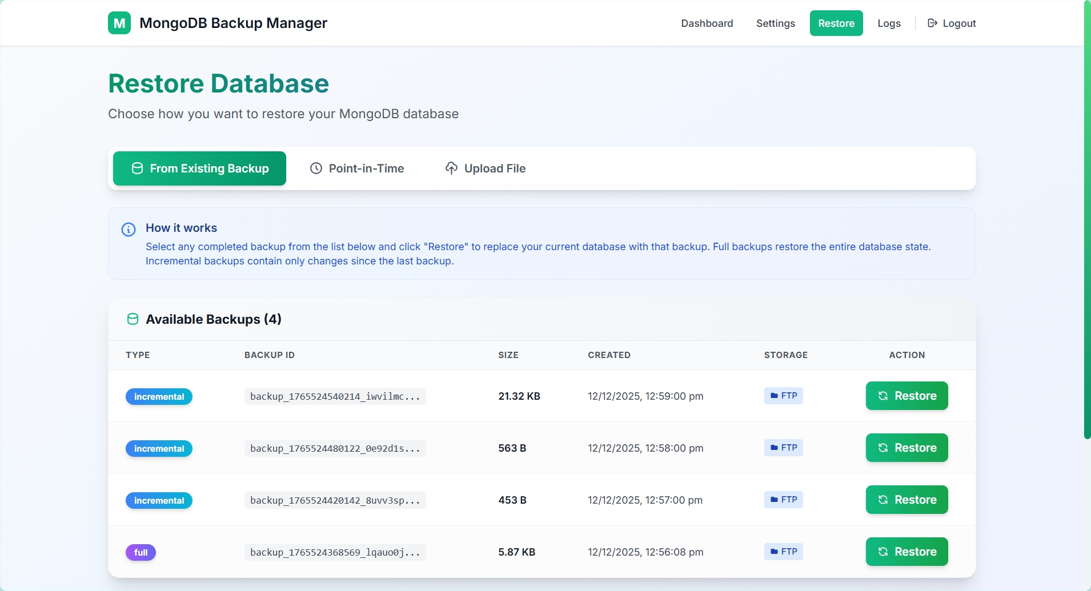Click the clock icon on Point-in-Time tab
This screenshot has height=591, width=1091.
click(x=316, y=168)
